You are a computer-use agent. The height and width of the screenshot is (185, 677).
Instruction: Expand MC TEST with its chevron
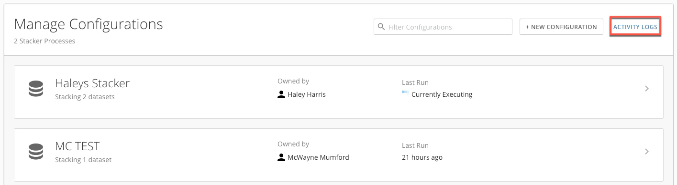(647, 152)
